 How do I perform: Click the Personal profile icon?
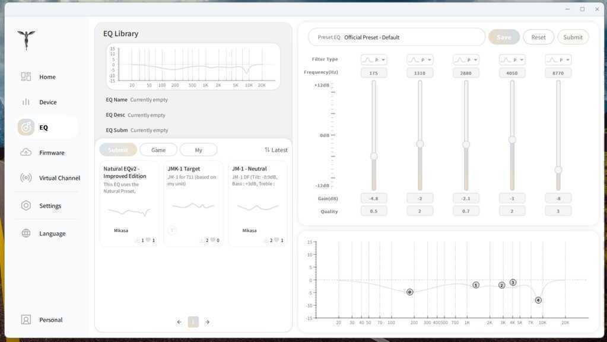tap(26, 320)
